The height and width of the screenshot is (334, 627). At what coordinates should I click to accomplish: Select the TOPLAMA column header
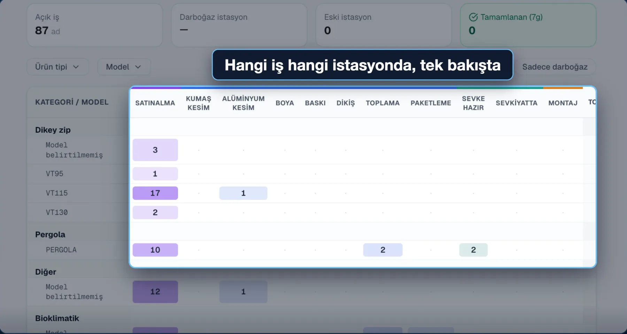tap(382, 103)
